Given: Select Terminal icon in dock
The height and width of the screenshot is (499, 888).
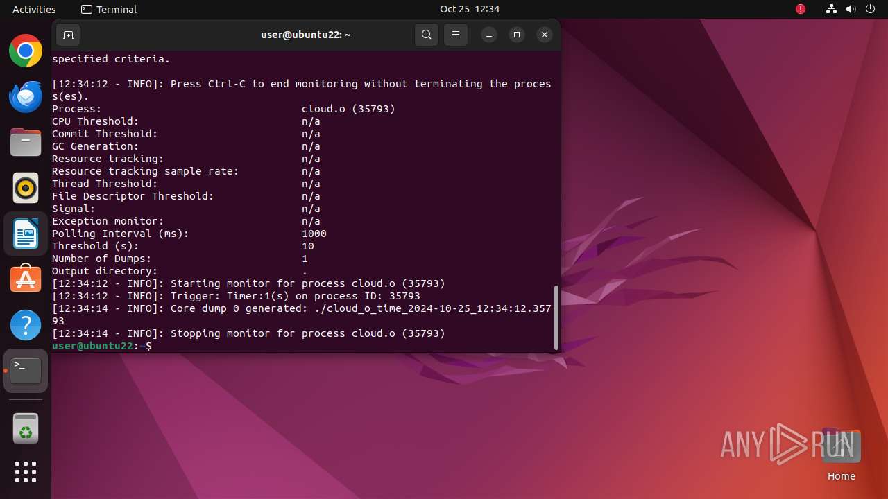Looking at the screenshot, I should (26, 371).
